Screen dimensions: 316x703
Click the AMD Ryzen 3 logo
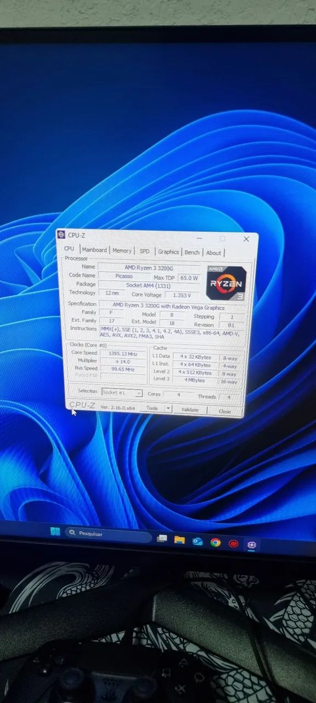(226, 283)
